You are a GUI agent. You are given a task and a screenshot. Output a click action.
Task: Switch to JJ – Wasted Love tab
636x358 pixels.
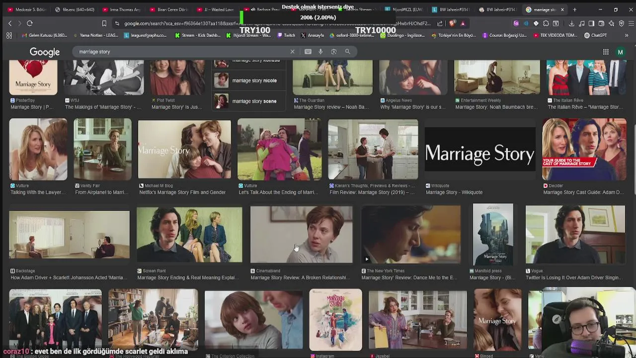tap(215, 9)
